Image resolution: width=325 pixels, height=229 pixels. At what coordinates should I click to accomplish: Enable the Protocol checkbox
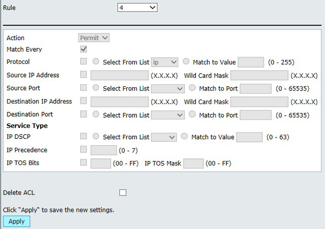click(x=83, y=61)
